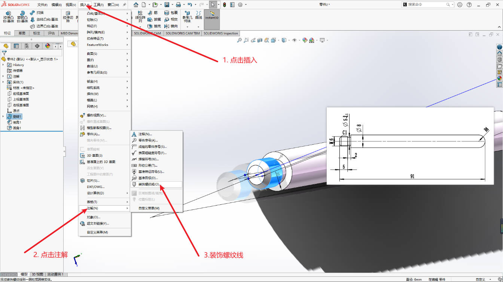
Task: Click the Print icon
Action: click(179, 5)
